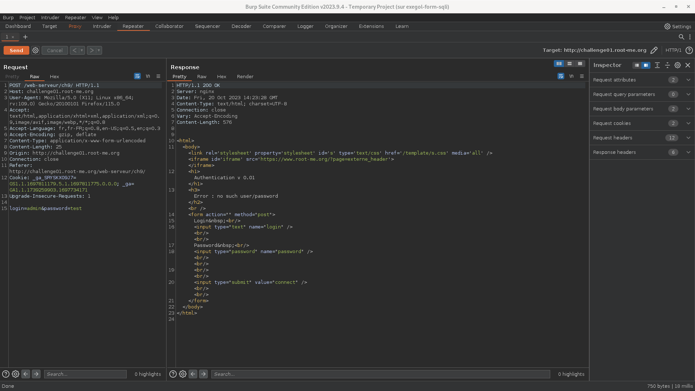
Task: Select top-bottom request/response layout
Action: [569, 64]
